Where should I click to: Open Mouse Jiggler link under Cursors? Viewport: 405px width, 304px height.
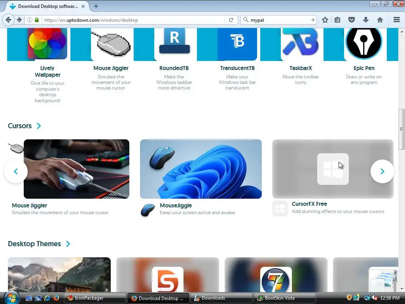(x=29, y=205)
